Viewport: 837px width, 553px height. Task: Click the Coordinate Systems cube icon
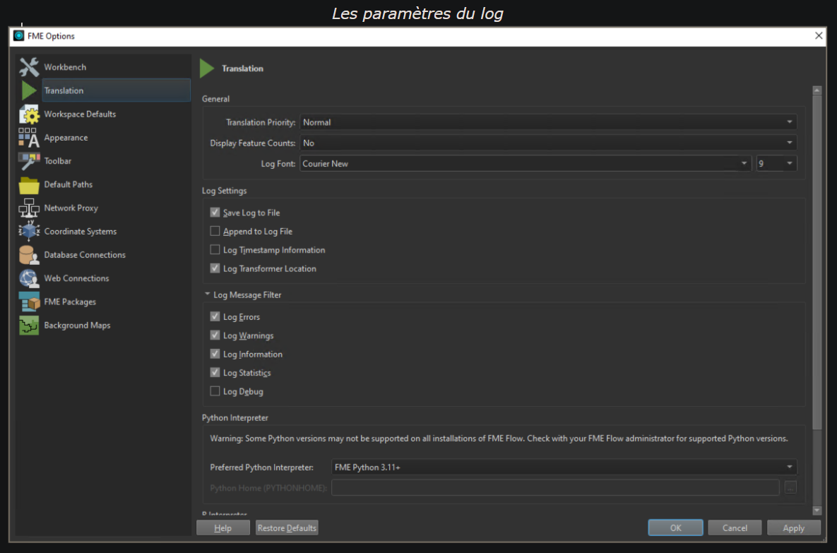(x=29, y=231)
